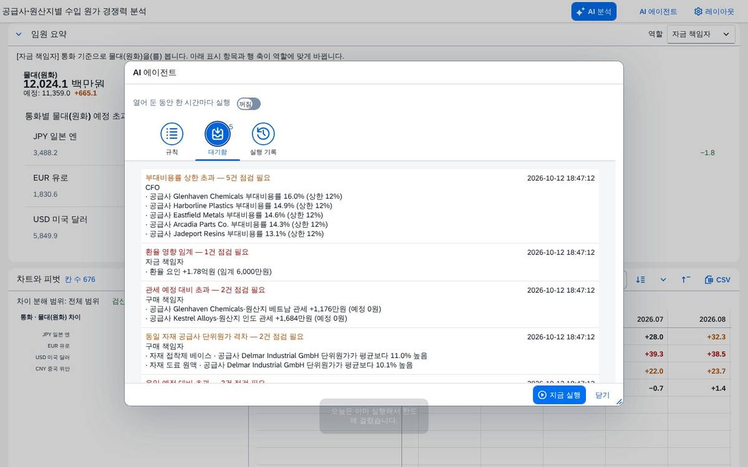The image size is (748, 467).
Task: Click the Glenhaven Chemicals 베트남 관세 line
Action: [x=263, y=309]
